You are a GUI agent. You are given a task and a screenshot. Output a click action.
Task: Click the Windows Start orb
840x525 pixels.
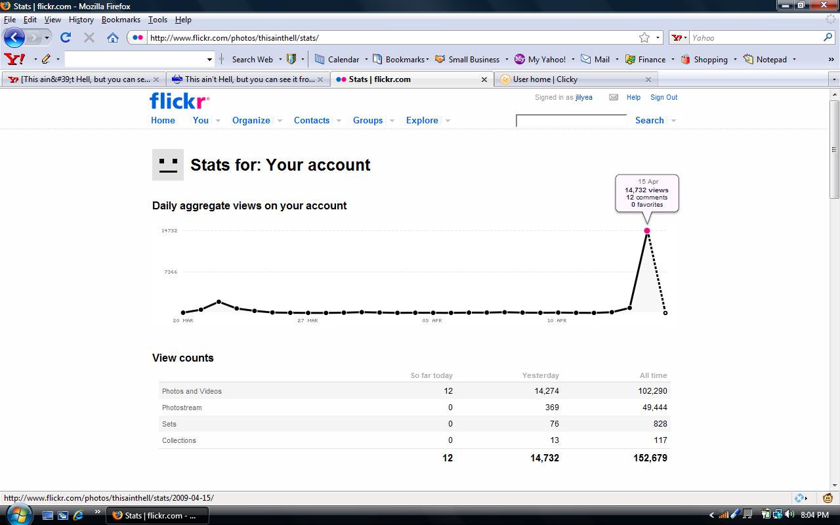point(18,515)
